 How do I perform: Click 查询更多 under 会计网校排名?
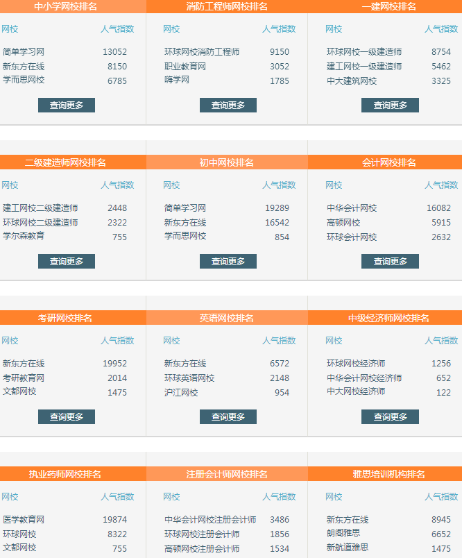pos(390,261)
